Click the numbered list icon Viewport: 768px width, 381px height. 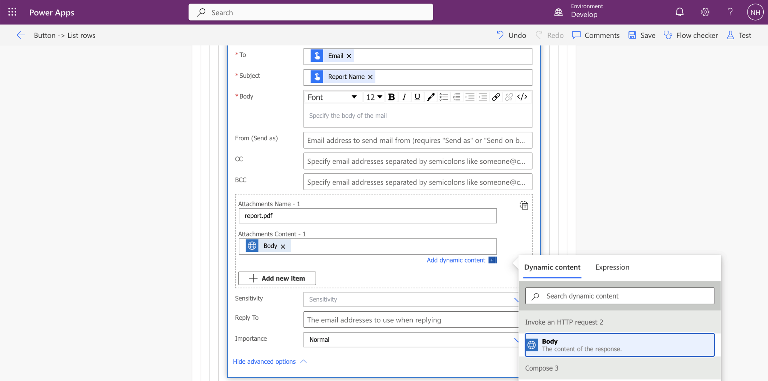457,97
